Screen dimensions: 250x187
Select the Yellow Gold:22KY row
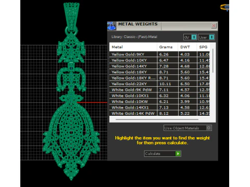[x=159, y=84]
